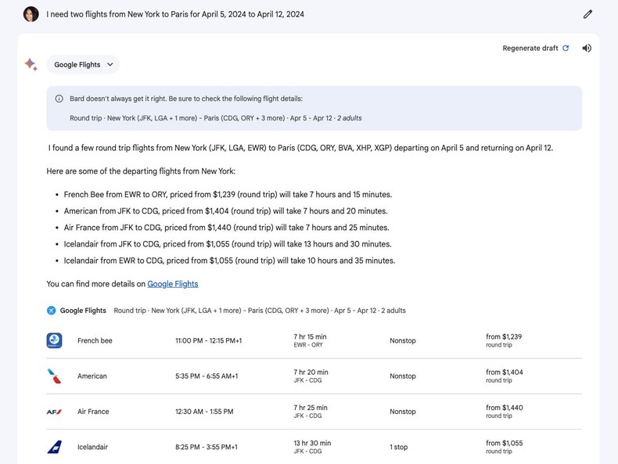Select the American 5:35 PM flight row
Image resolution: width=618 pixels, height=464 pixels.
pyautogui.click(x=313, y=376)
